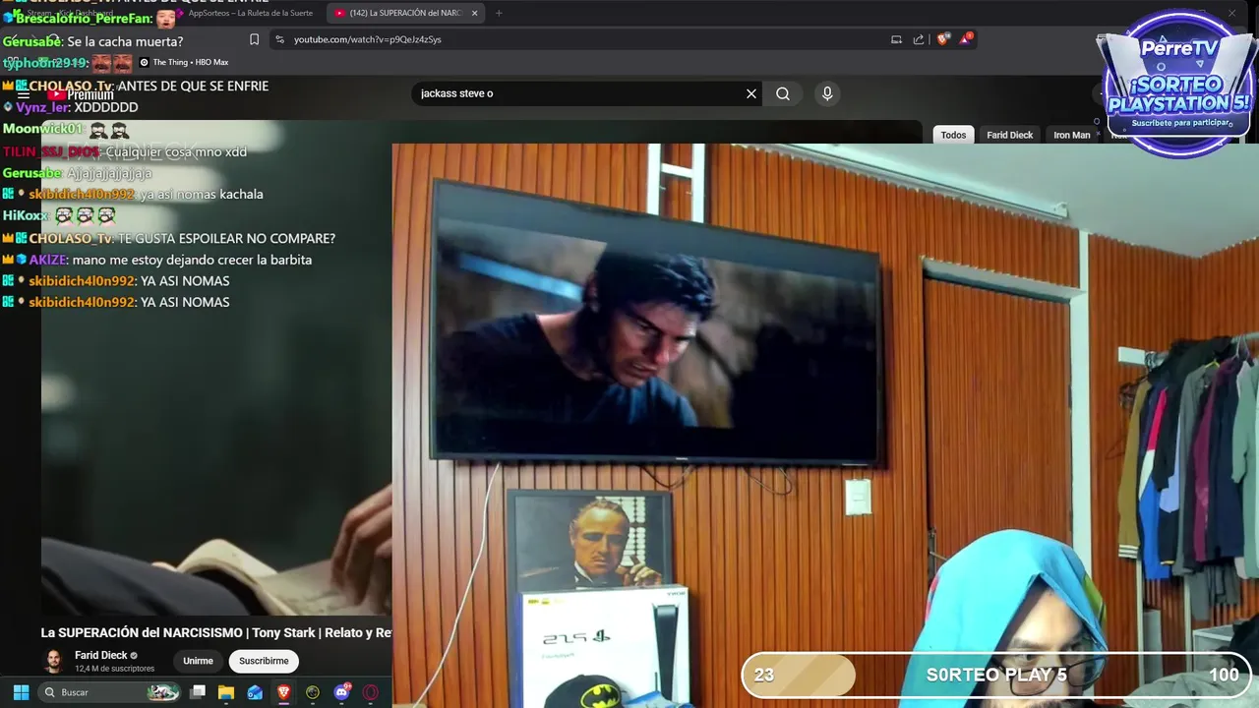Open Brave Shields lion icon
Image resolution: width=1259 pixels, height=708 pixels.
point(942,39)
